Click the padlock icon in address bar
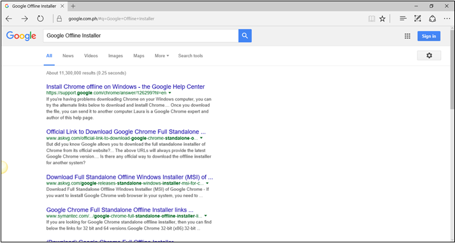The image size is (455, 243). click(x=59, y=19)
